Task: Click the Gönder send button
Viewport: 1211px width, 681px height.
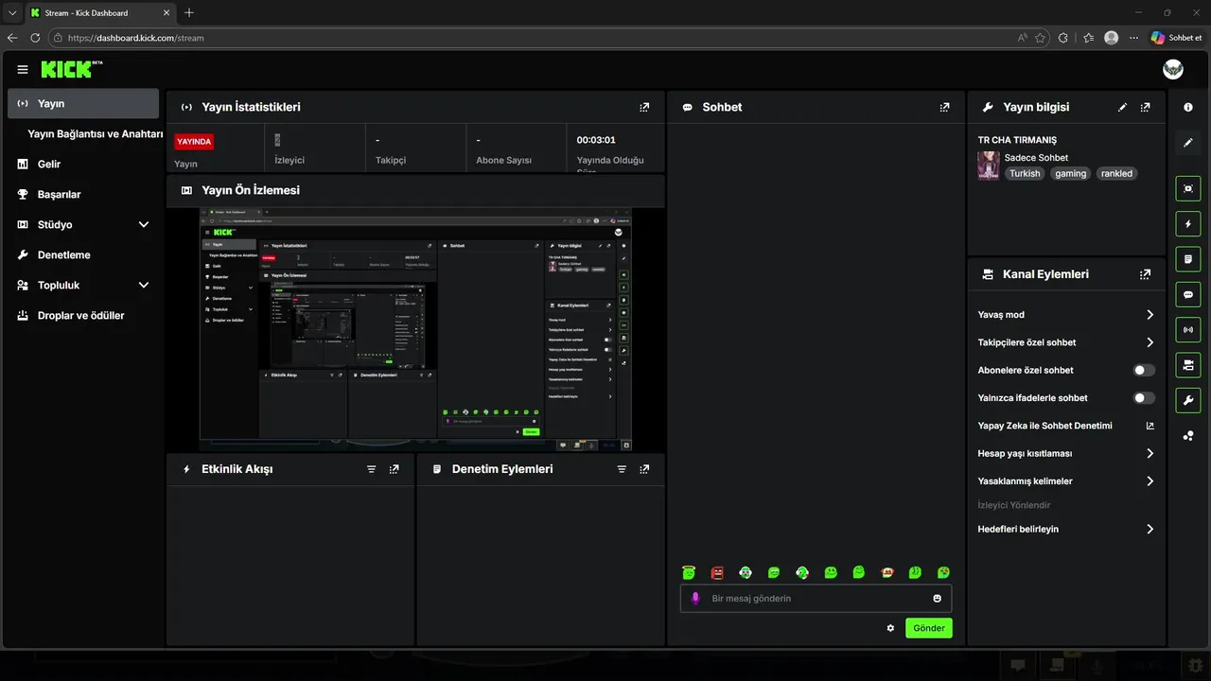Action: pyautogui.click(x=929, y=628)
